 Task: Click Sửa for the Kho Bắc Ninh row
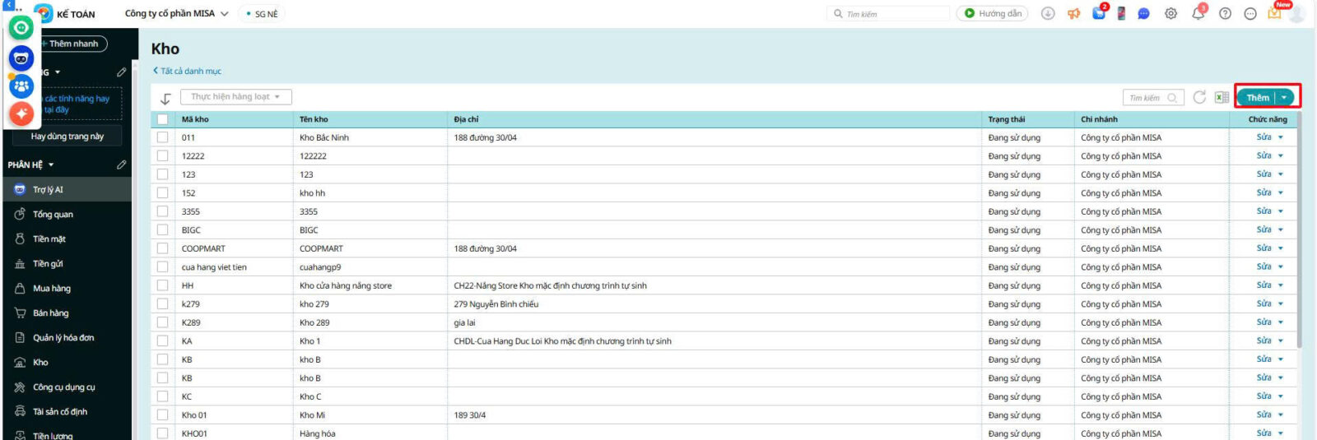point(1263,137)
